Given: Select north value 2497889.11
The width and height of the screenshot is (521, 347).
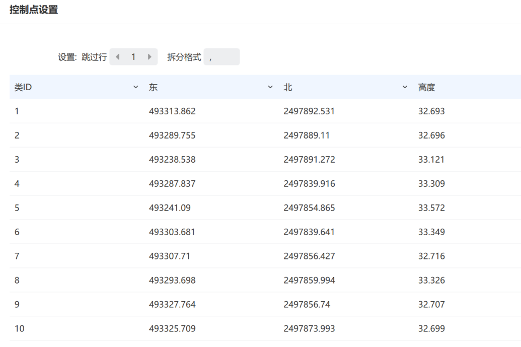Looking at the screenshot, I should 307,135.
